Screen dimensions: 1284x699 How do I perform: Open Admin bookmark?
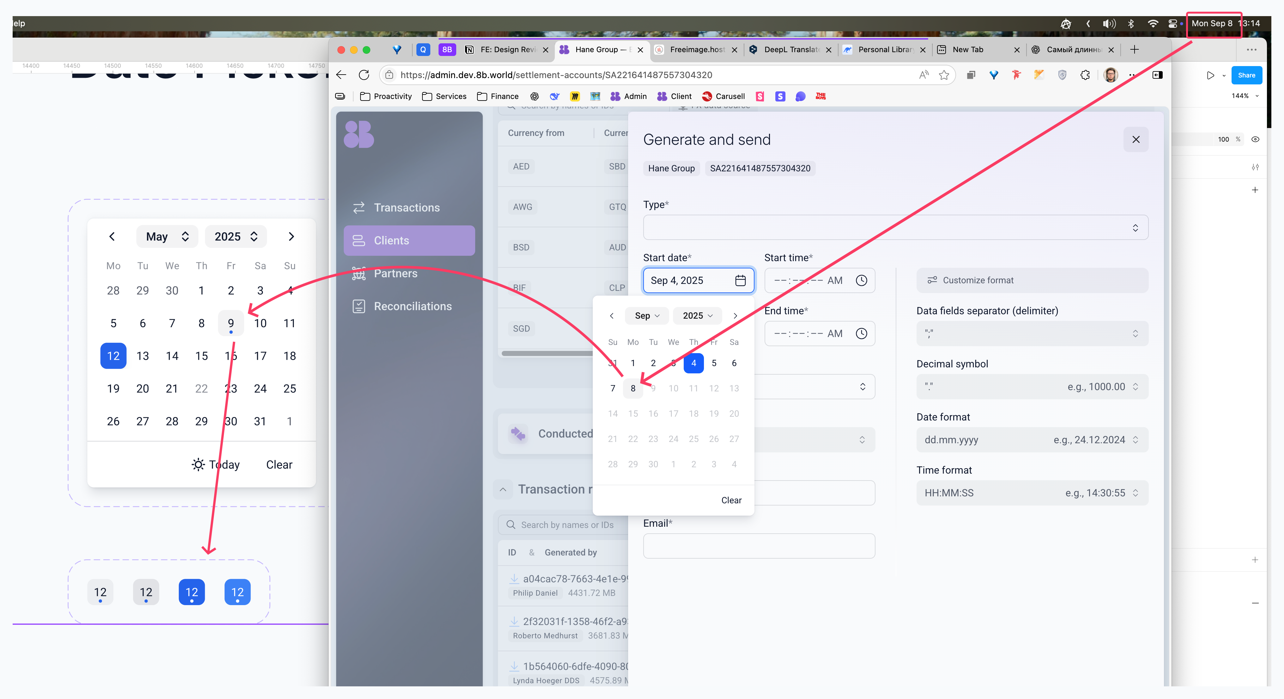point(628,96)
